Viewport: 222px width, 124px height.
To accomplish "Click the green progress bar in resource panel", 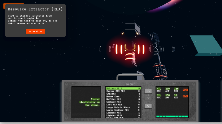I will pyautogui.click(x=172, y=117).
